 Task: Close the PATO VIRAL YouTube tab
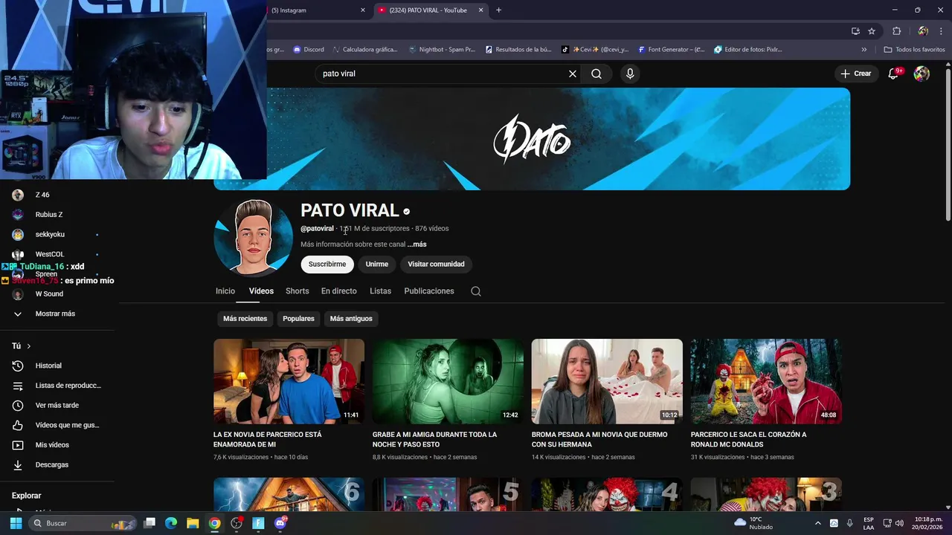(480, 10)
